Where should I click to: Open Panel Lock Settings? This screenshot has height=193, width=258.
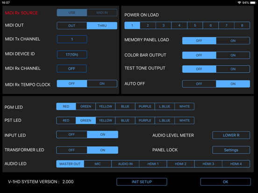click(x=231, y=150)
